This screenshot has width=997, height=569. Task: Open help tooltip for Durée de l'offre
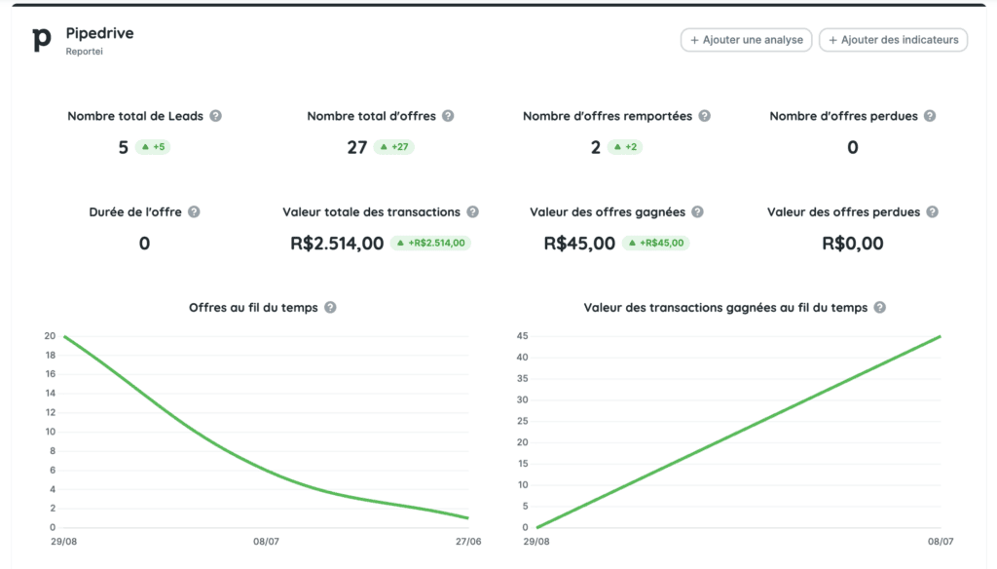[194, 211]
